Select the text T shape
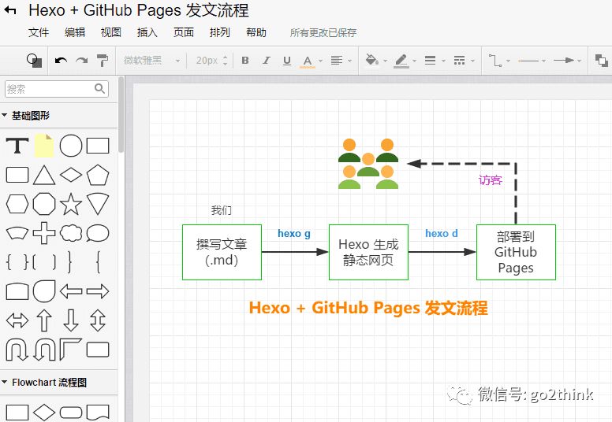Image resolution: width=612 pixels, height=422 pixels. pos(17,146)
